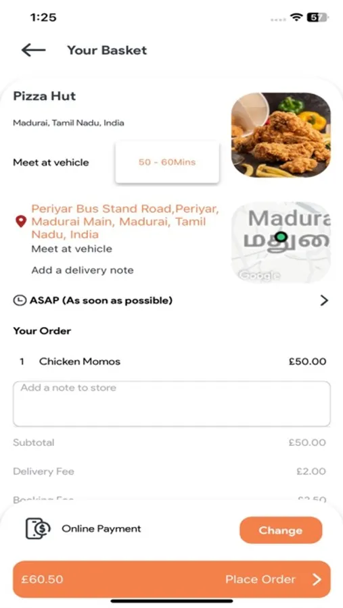The height and width of the screenshot is (608, 343).
Task: Click the Place Order button
Action: pyautogui.click(x=172, y=580)
